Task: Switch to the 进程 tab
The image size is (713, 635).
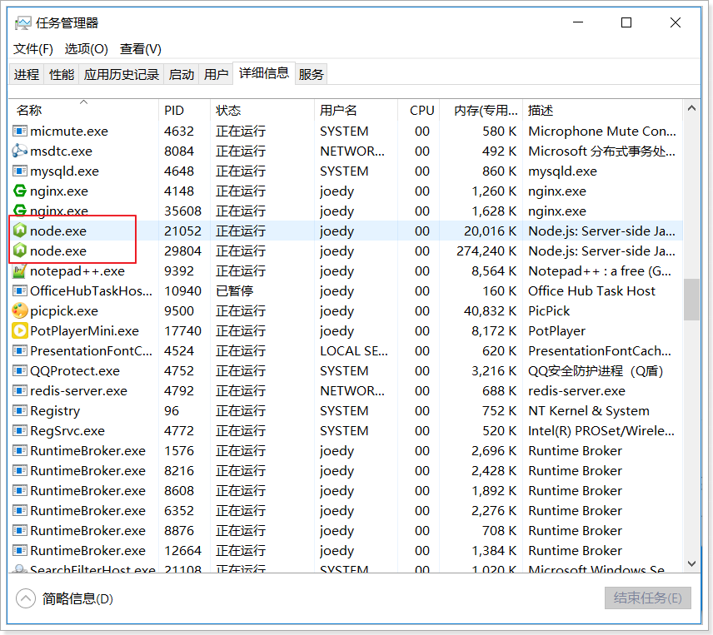Action: [x=27, y=74]
